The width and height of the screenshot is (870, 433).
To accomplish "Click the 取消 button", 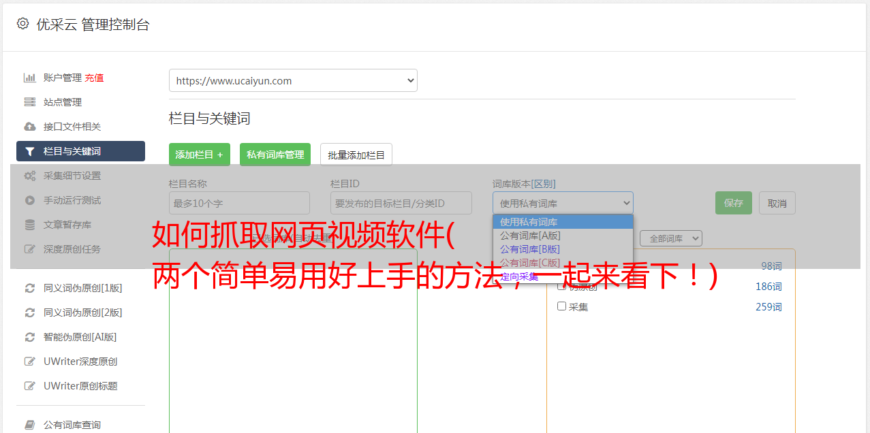I will [777, 203].
